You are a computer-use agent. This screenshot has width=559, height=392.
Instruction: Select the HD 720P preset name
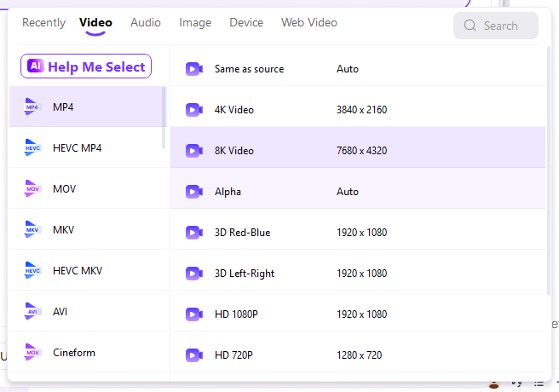pos(233,355)
